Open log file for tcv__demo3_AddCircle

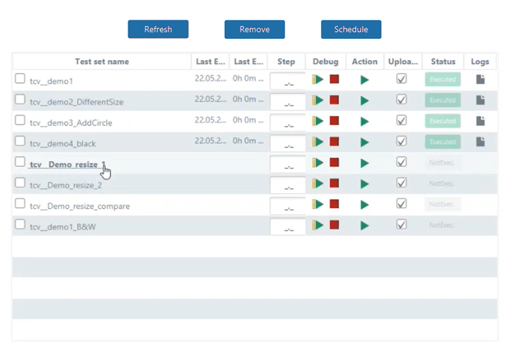coord(481,121)
